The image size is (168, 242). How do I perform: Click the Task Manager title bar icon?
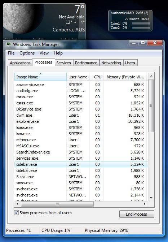(8, 44)
